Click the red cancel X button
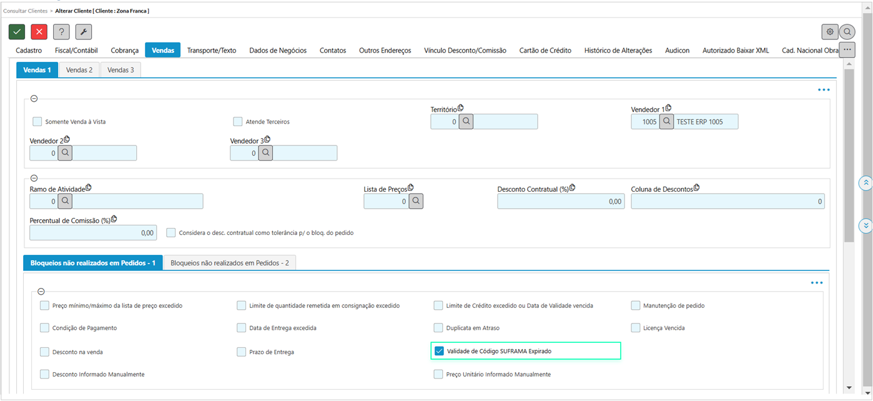The width and height of the screenshot is (873, 401). point(39,32)
